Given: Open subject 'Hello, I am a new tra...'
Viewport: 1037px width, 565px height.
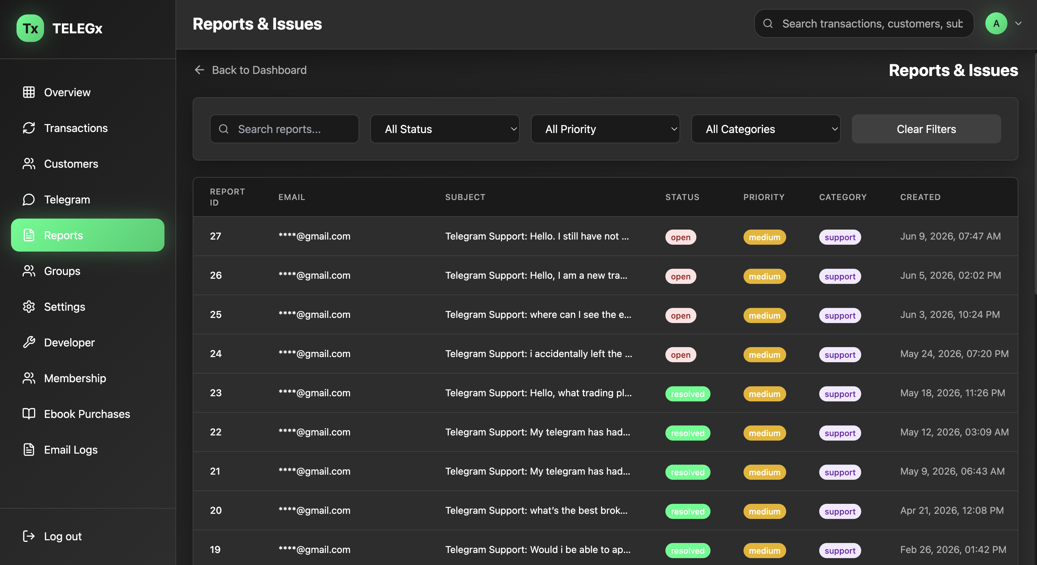Looking at the screenshot, I should tap(536, 275).
